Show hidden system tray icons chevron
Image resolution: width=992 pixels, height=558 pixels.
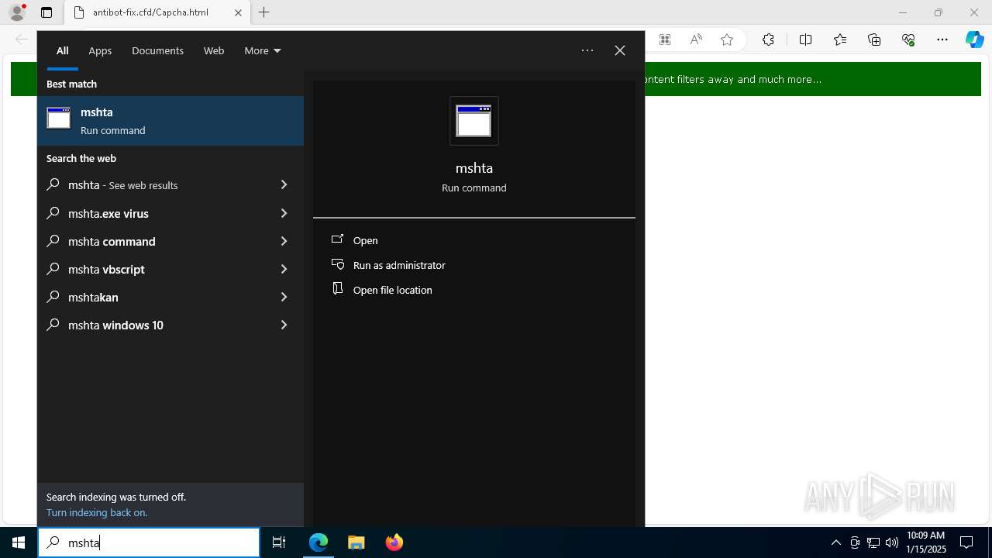836,542
